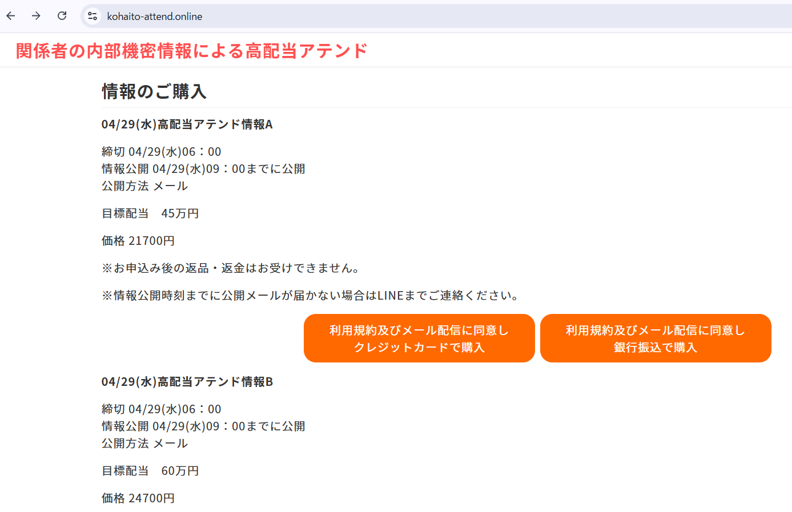This screenshot has height=512, width=792.
Task: Click the 価格 21700円 text
Action: pyautogui.click(x=138, y=241)
